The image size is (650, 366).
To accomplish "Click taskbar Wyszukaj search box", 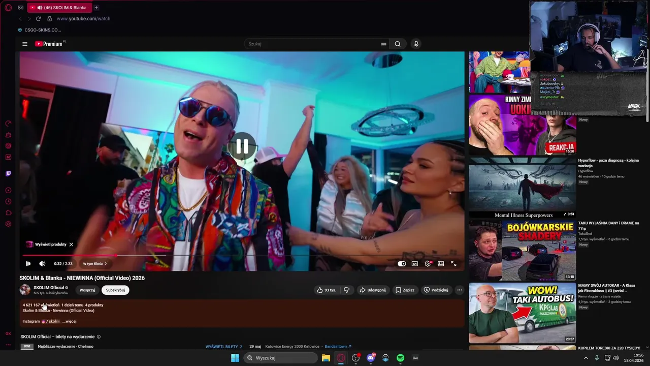I will [x=280, y=358].
